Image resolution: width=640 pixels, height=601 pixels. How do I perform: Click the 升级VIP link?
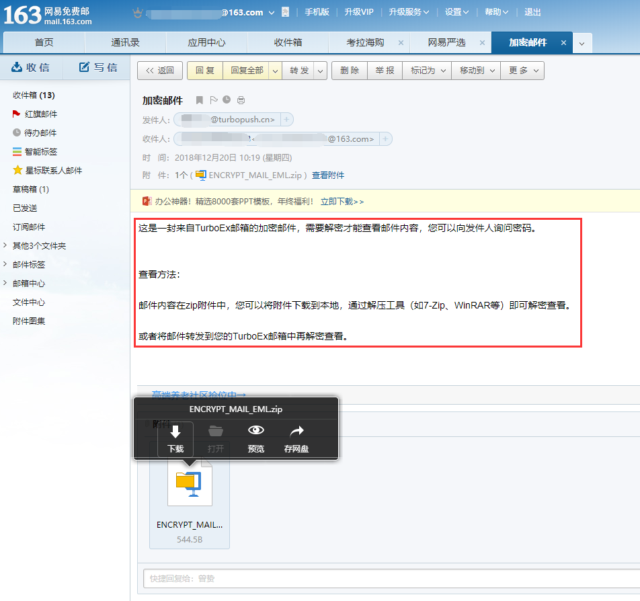point(359,12)
